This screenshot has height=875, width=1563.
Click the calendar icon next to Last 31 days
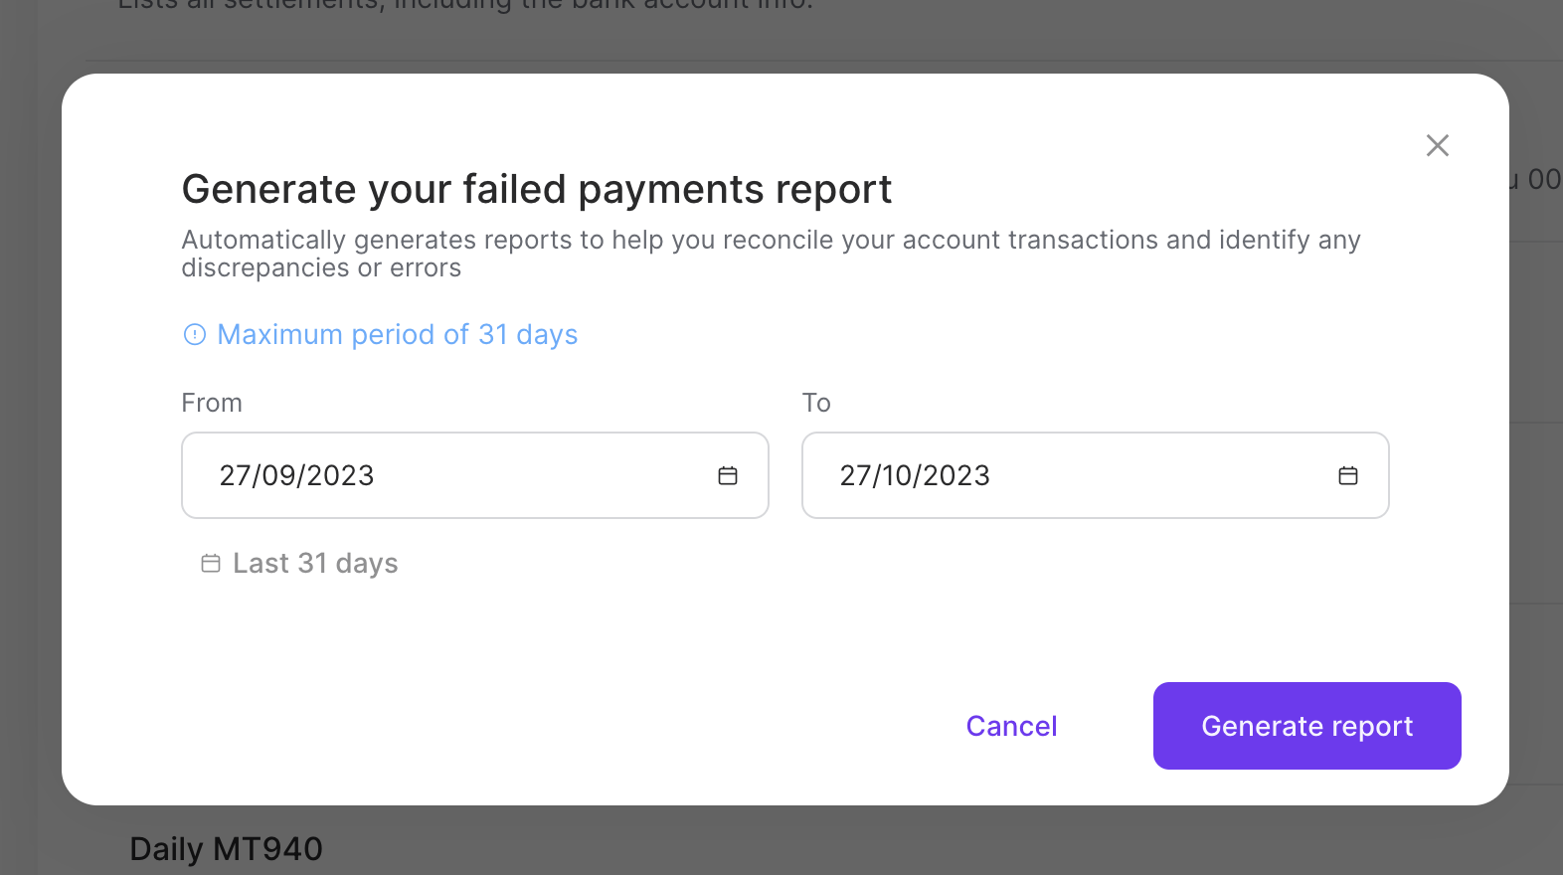(x=211, y=563)
